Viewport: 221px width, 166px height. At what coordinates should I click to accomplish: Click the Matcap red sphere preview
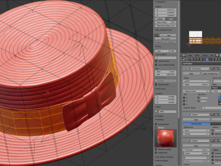coord(165,138)
